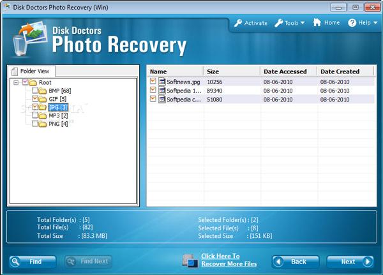Click the JPG folder icon
Screen dimensions: 383x275
43,107
